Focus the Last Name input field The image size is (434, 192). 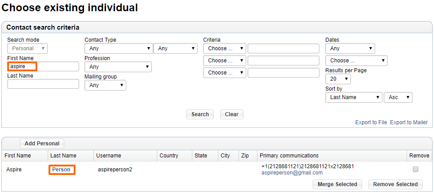(43, 84)
